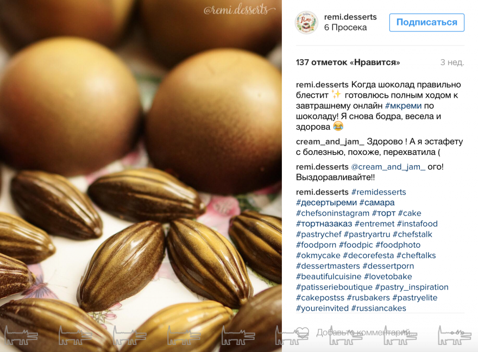The image size is (478, 352).
Task: Click the 137 отметок «Нравится» count
Action: 348,62
